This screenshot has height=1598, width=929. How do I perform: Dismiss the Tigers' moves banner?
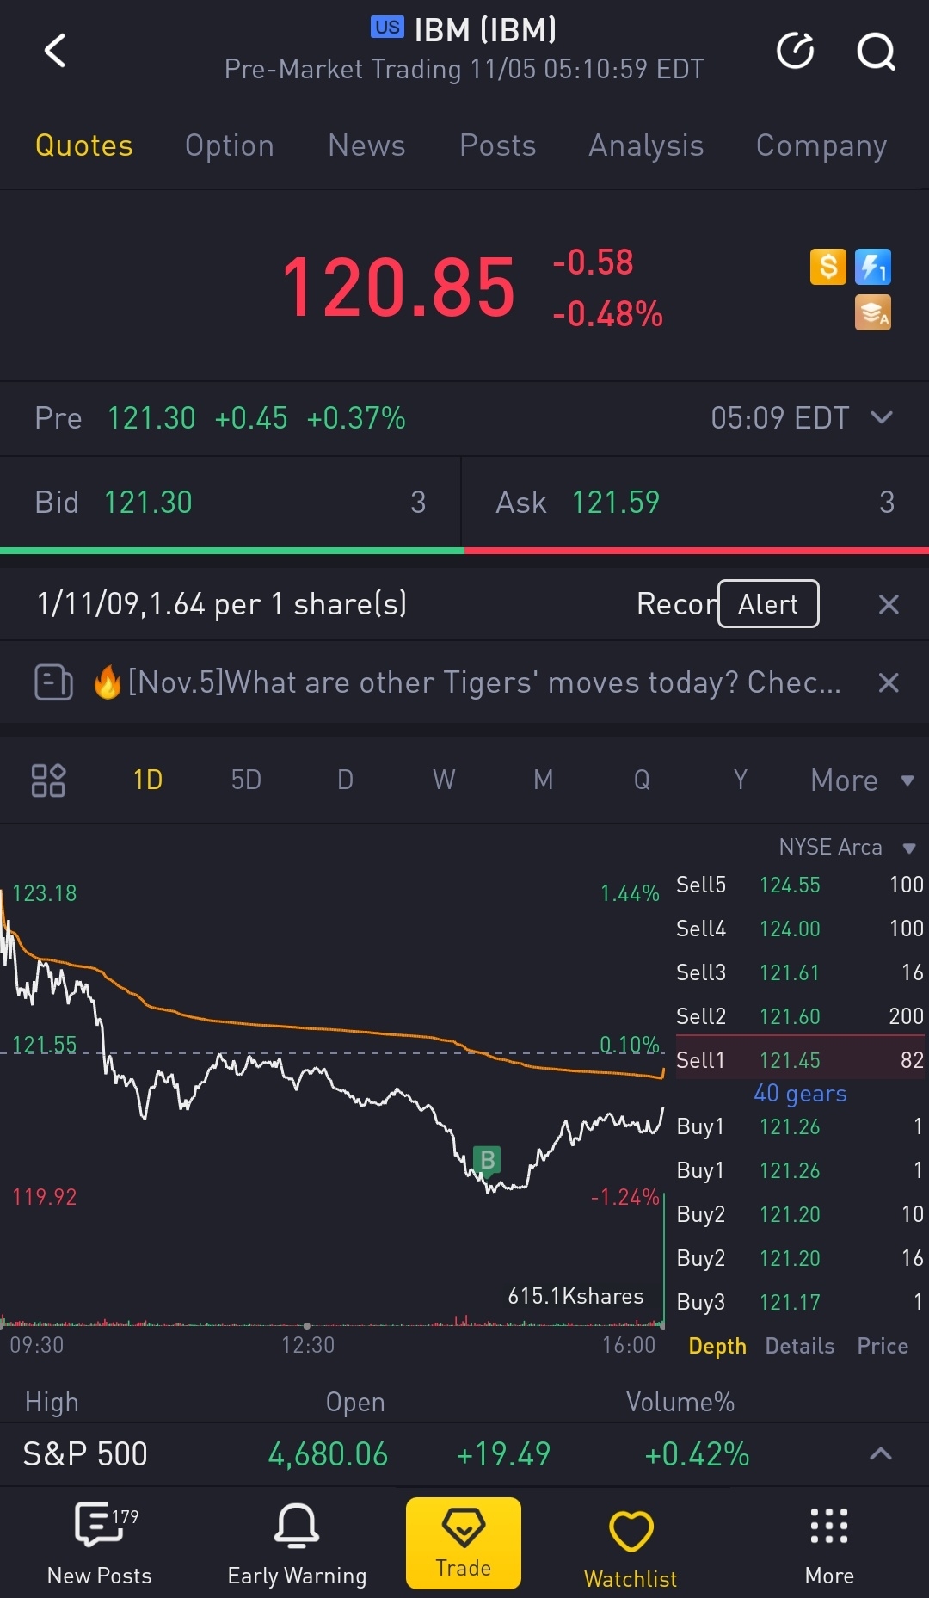[889, 683]
